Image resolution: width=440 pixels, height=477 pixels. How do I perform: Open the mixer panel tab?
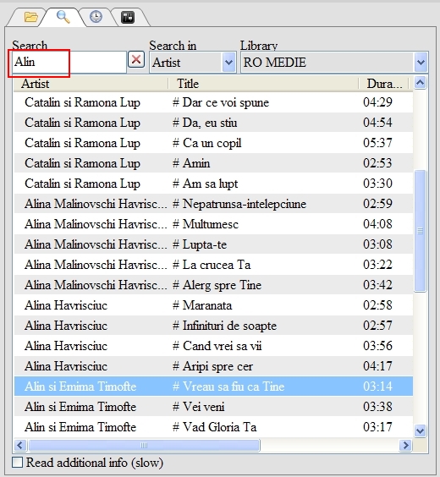click(x=128, y=18)
